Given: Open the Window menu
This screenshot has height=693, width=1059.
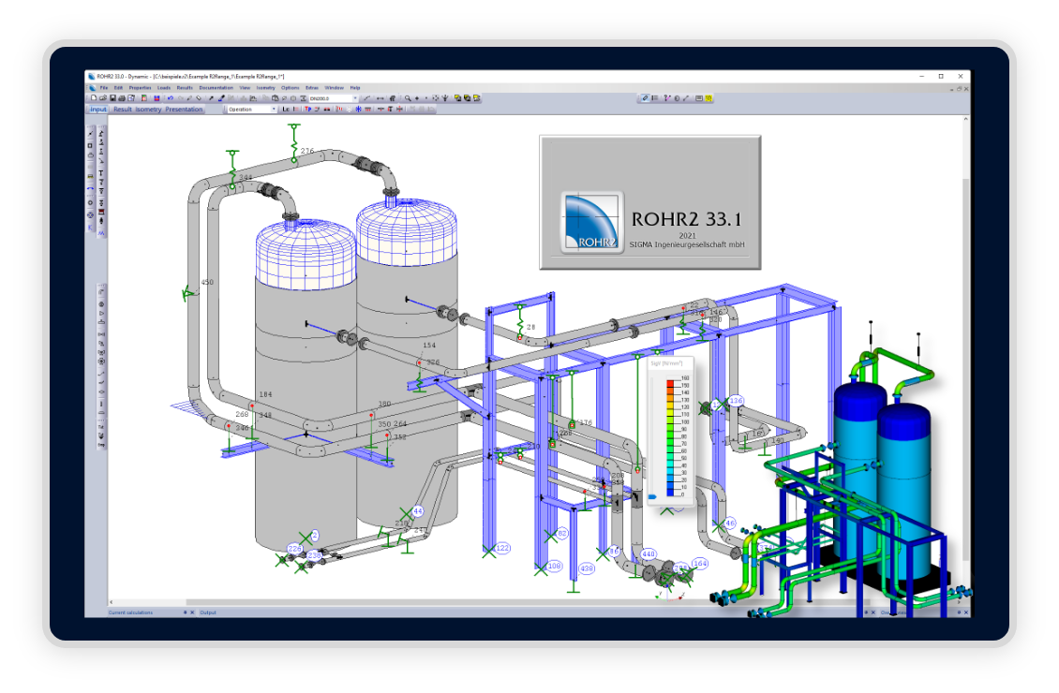Looking at the screenshot, I should [335, 88].
